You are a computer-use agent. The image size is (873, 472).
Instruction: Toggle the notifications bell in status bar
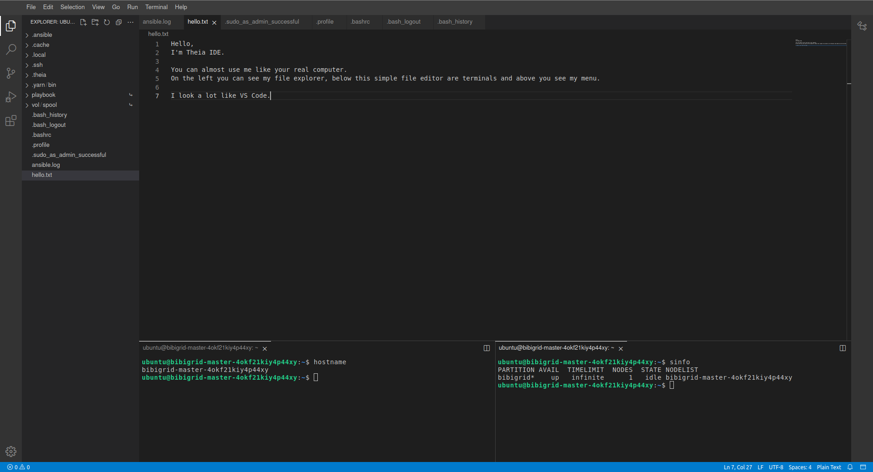coord(850,467)
